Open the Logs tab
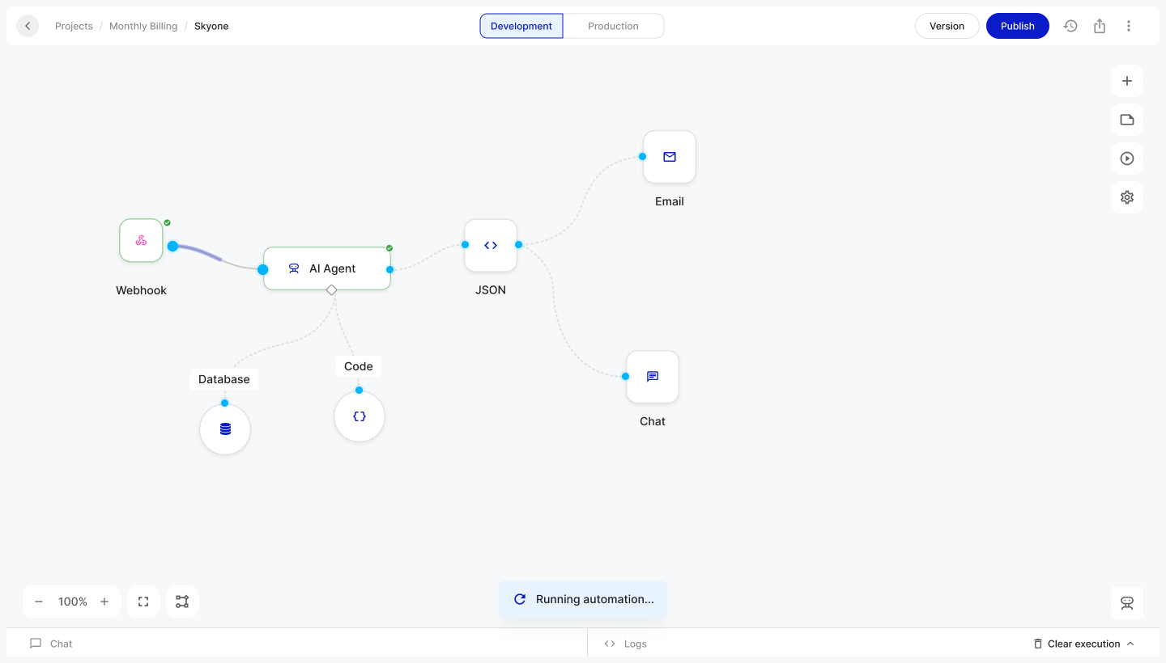 [x=626, y=644]
